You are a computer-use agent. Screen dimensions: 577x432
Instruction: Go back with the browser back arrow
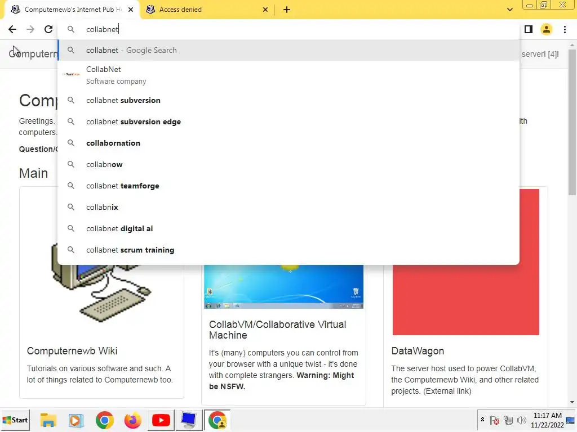point(12,29)
